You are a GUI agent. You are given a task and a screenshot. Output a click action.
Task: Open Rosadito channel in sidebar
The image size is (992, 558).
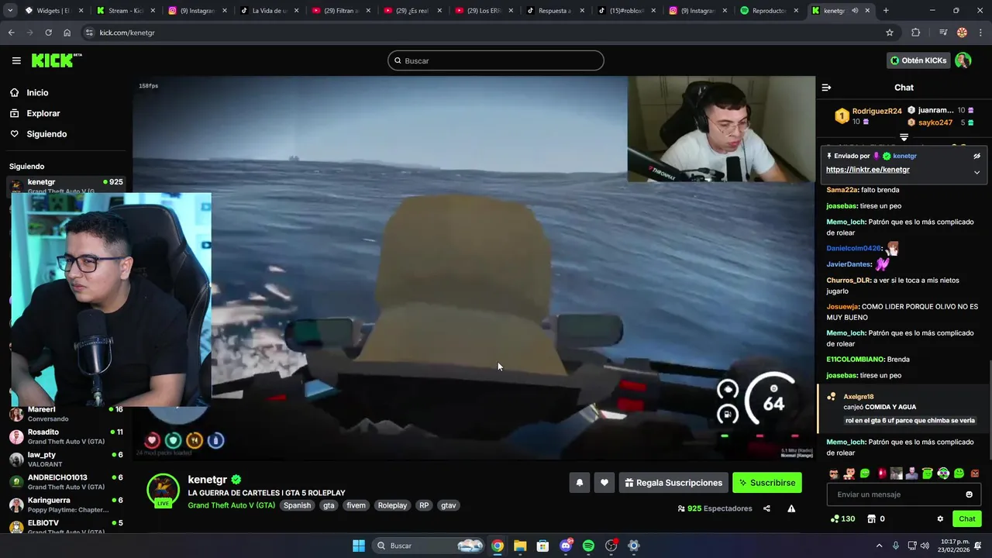[x=66, y=436]
